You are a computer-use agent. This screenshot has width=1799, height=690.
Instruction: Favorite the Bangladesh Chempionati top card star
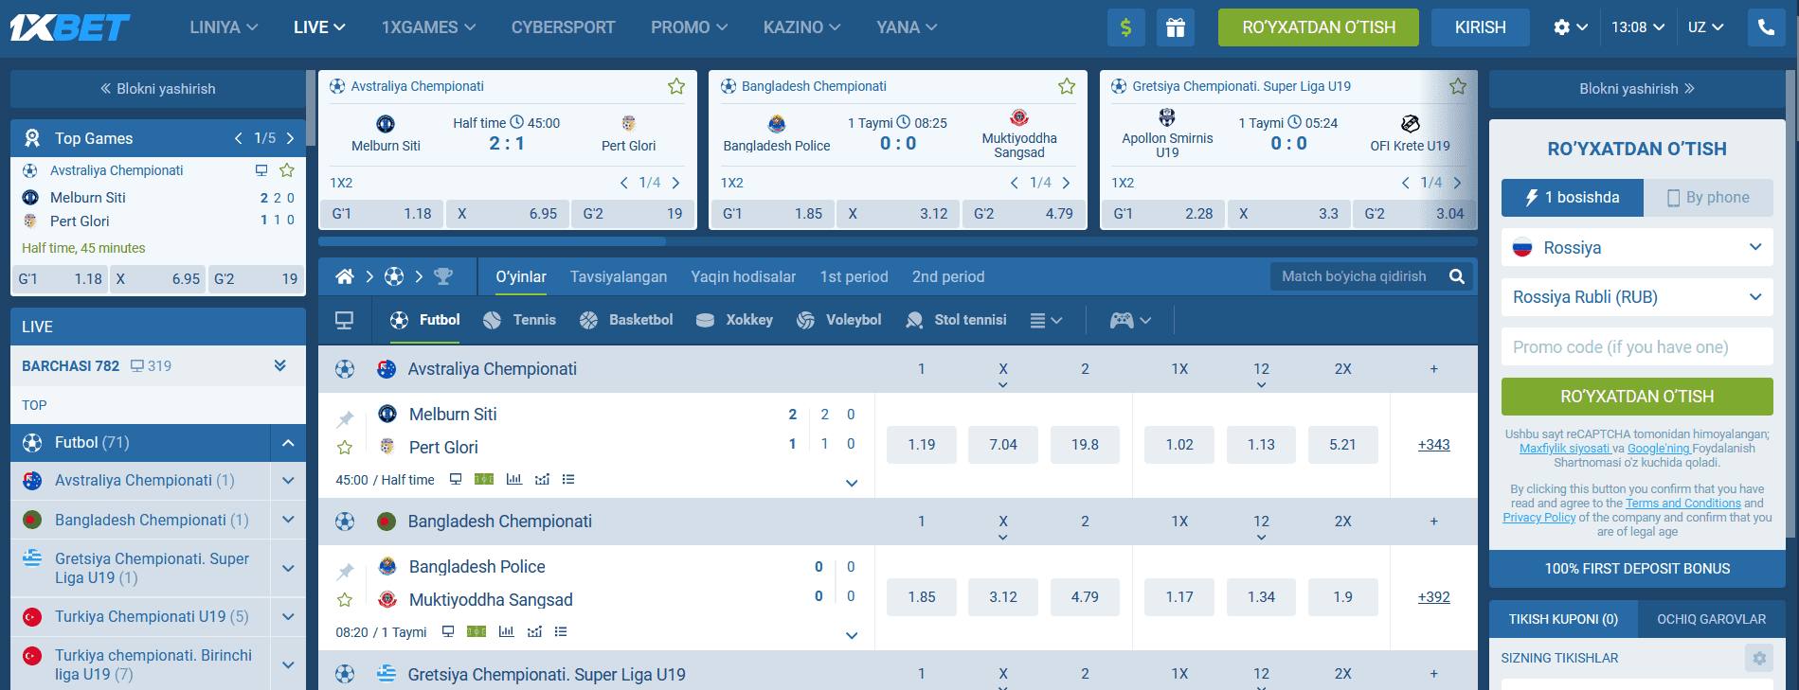[x=1067, y=86]
